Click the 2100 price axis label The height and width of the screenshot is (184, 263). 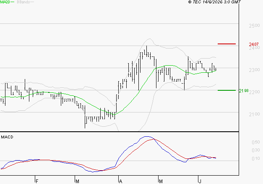pyautogui.click(x=254, y=114)
